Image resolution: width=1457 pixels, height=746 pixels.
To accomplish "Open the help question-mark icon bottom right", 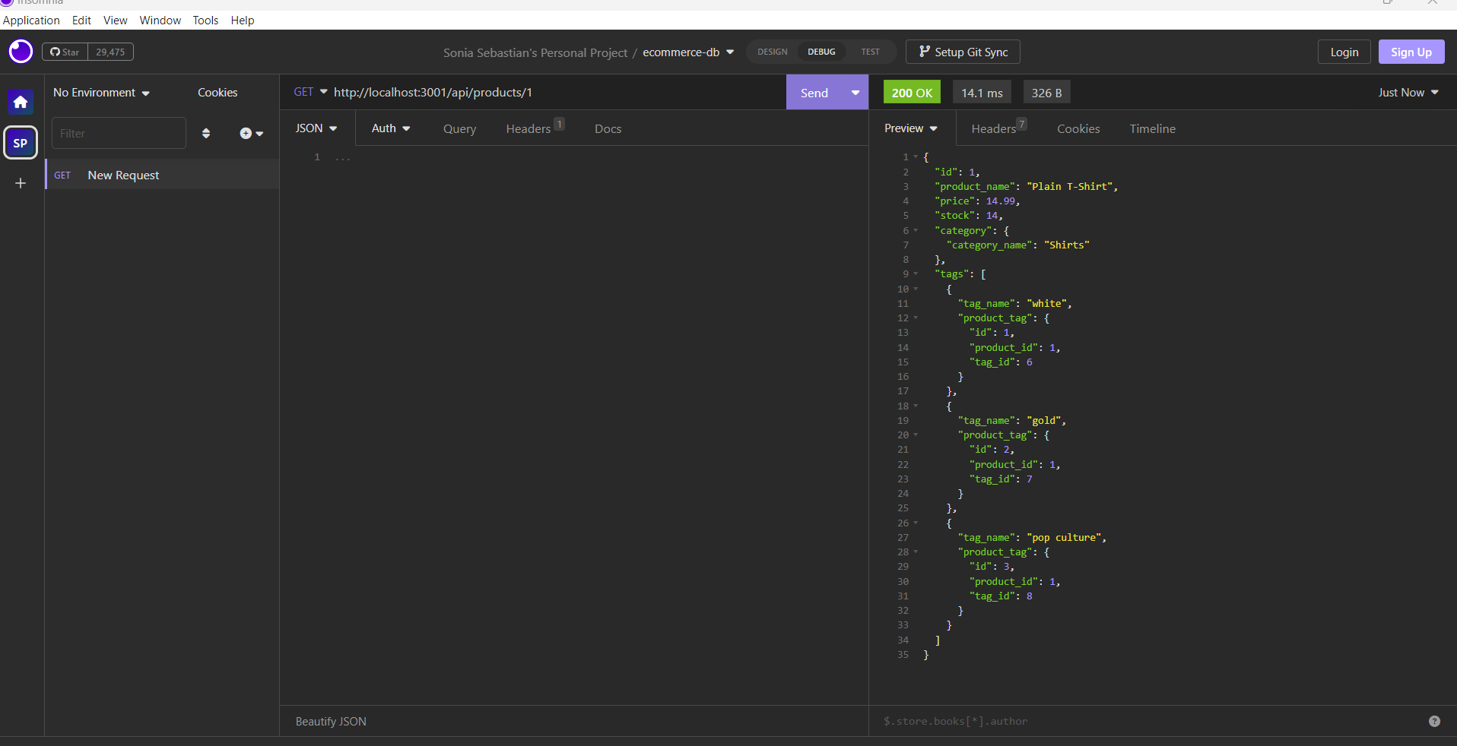I will coord(1434,721).
